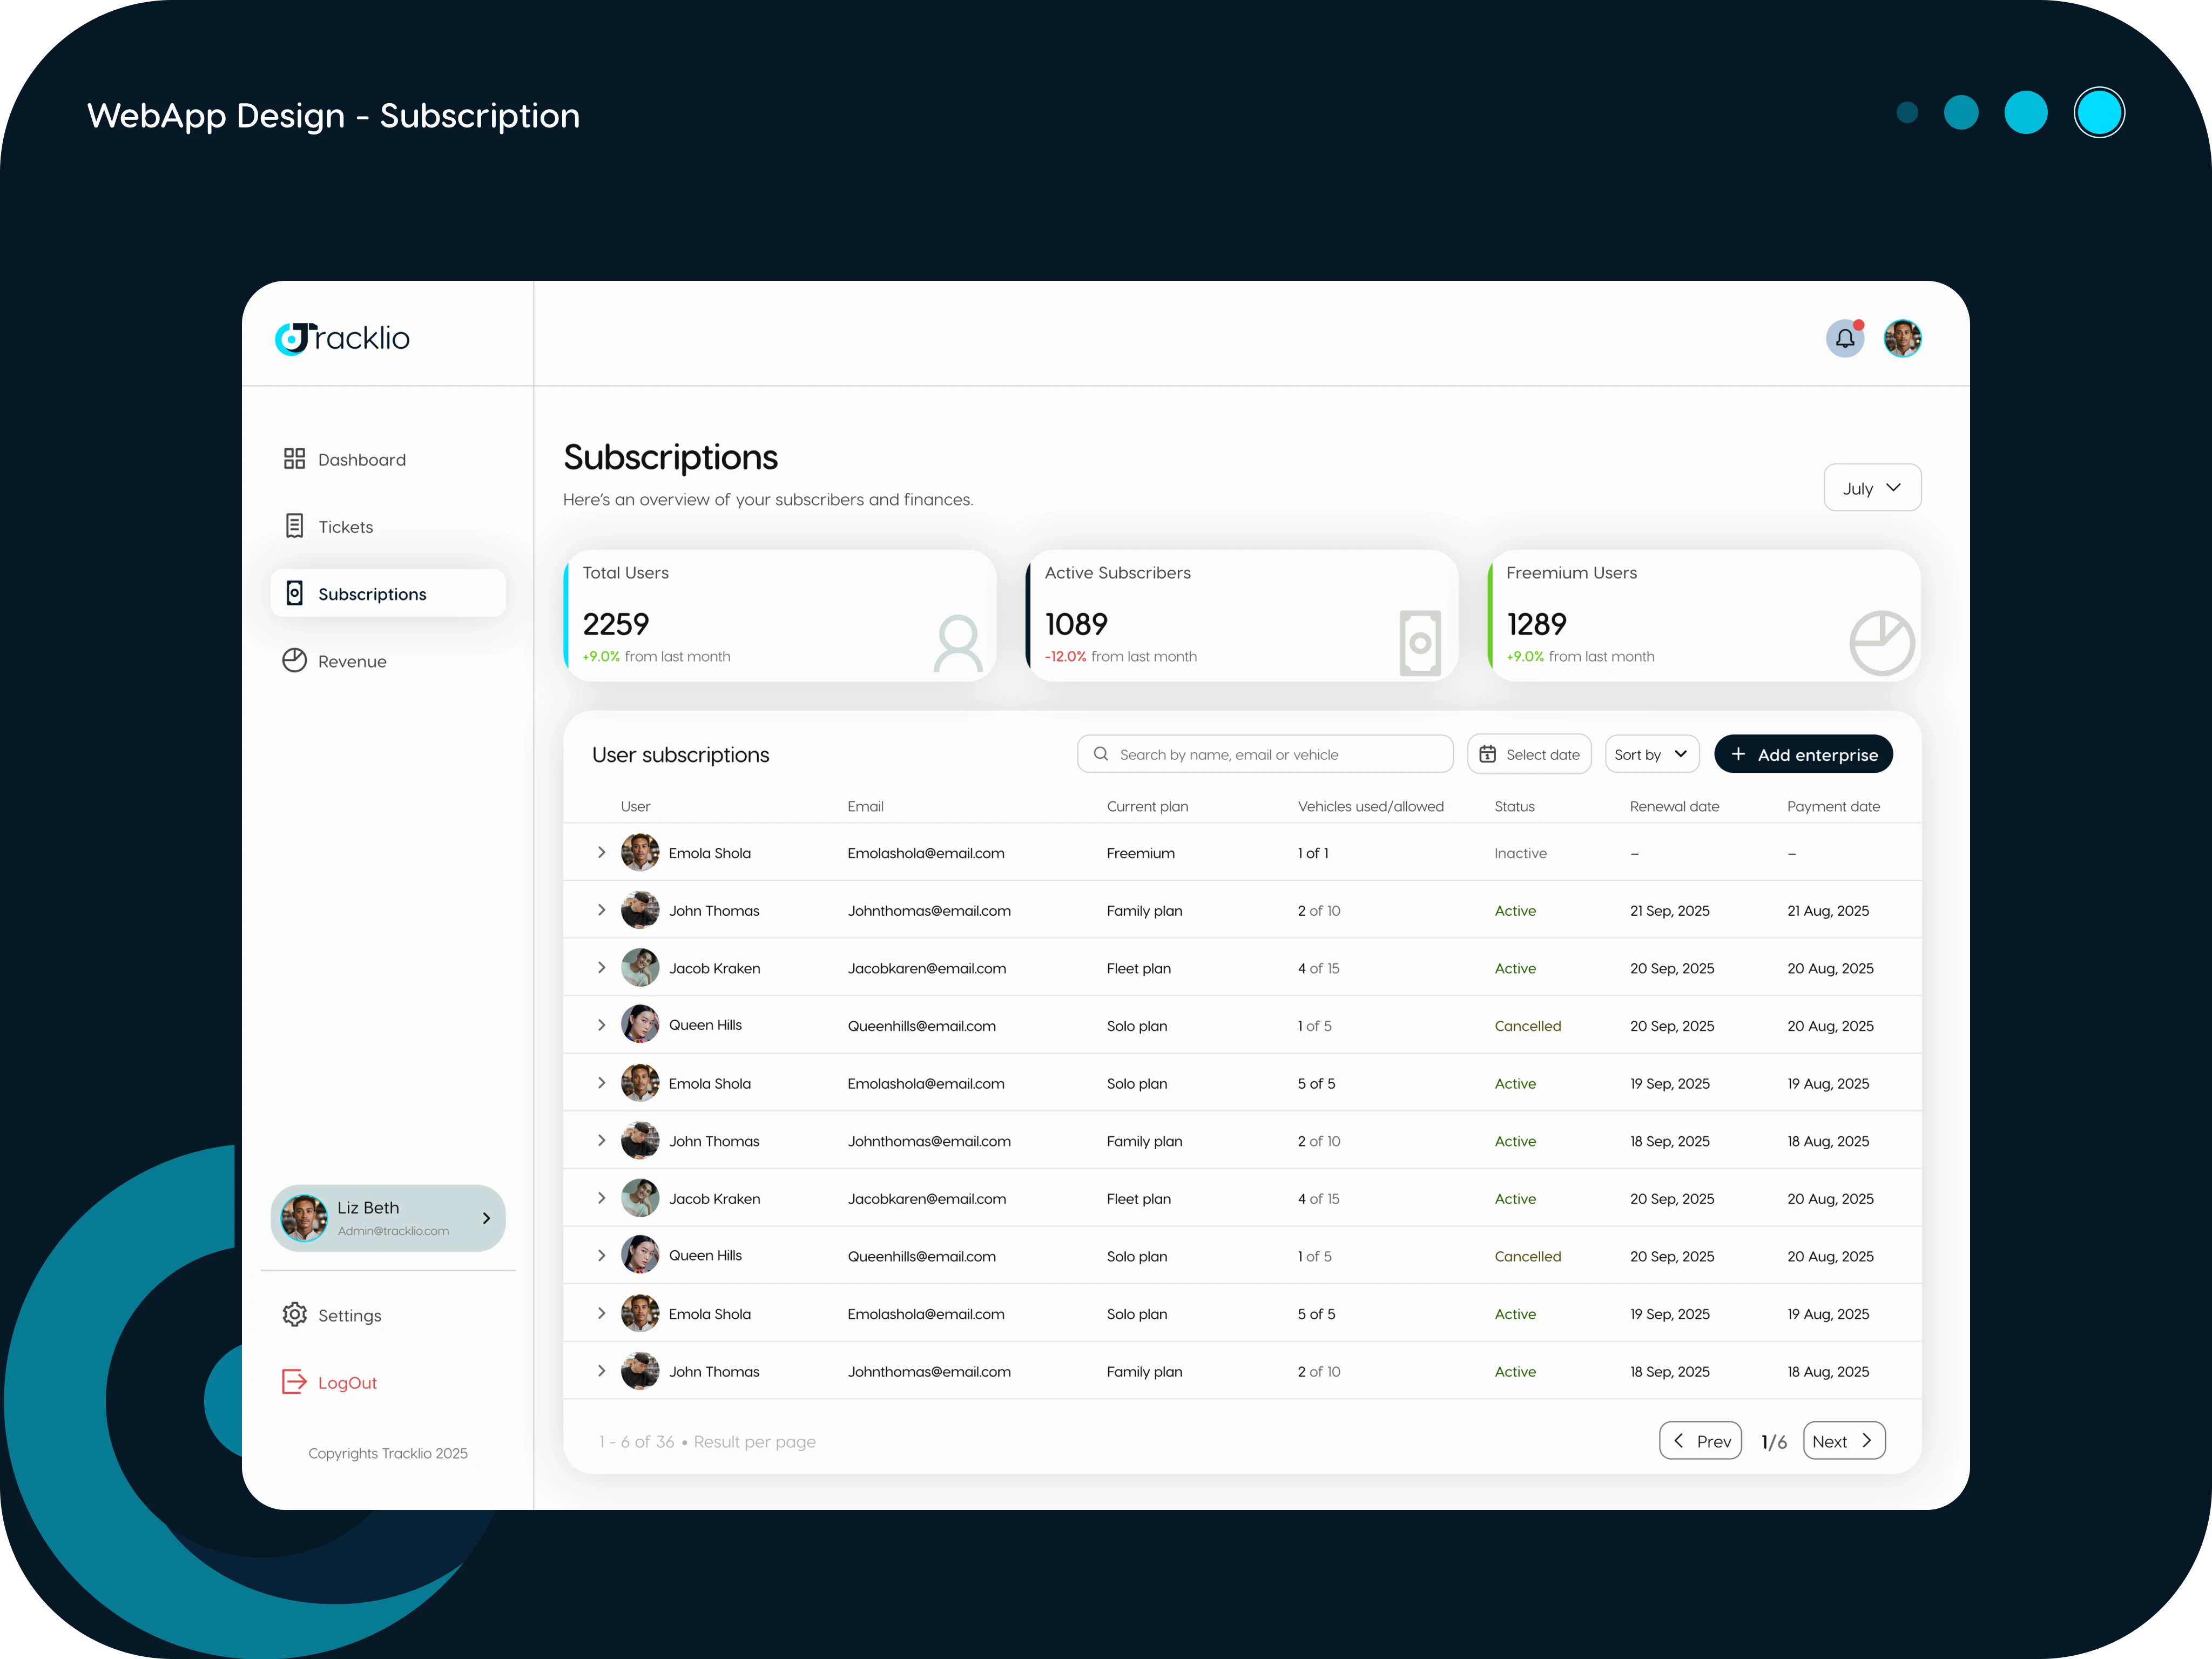Click the Prev page button
Viewport: 2212px width, 1659px height.
[x=1700, y=1441]
